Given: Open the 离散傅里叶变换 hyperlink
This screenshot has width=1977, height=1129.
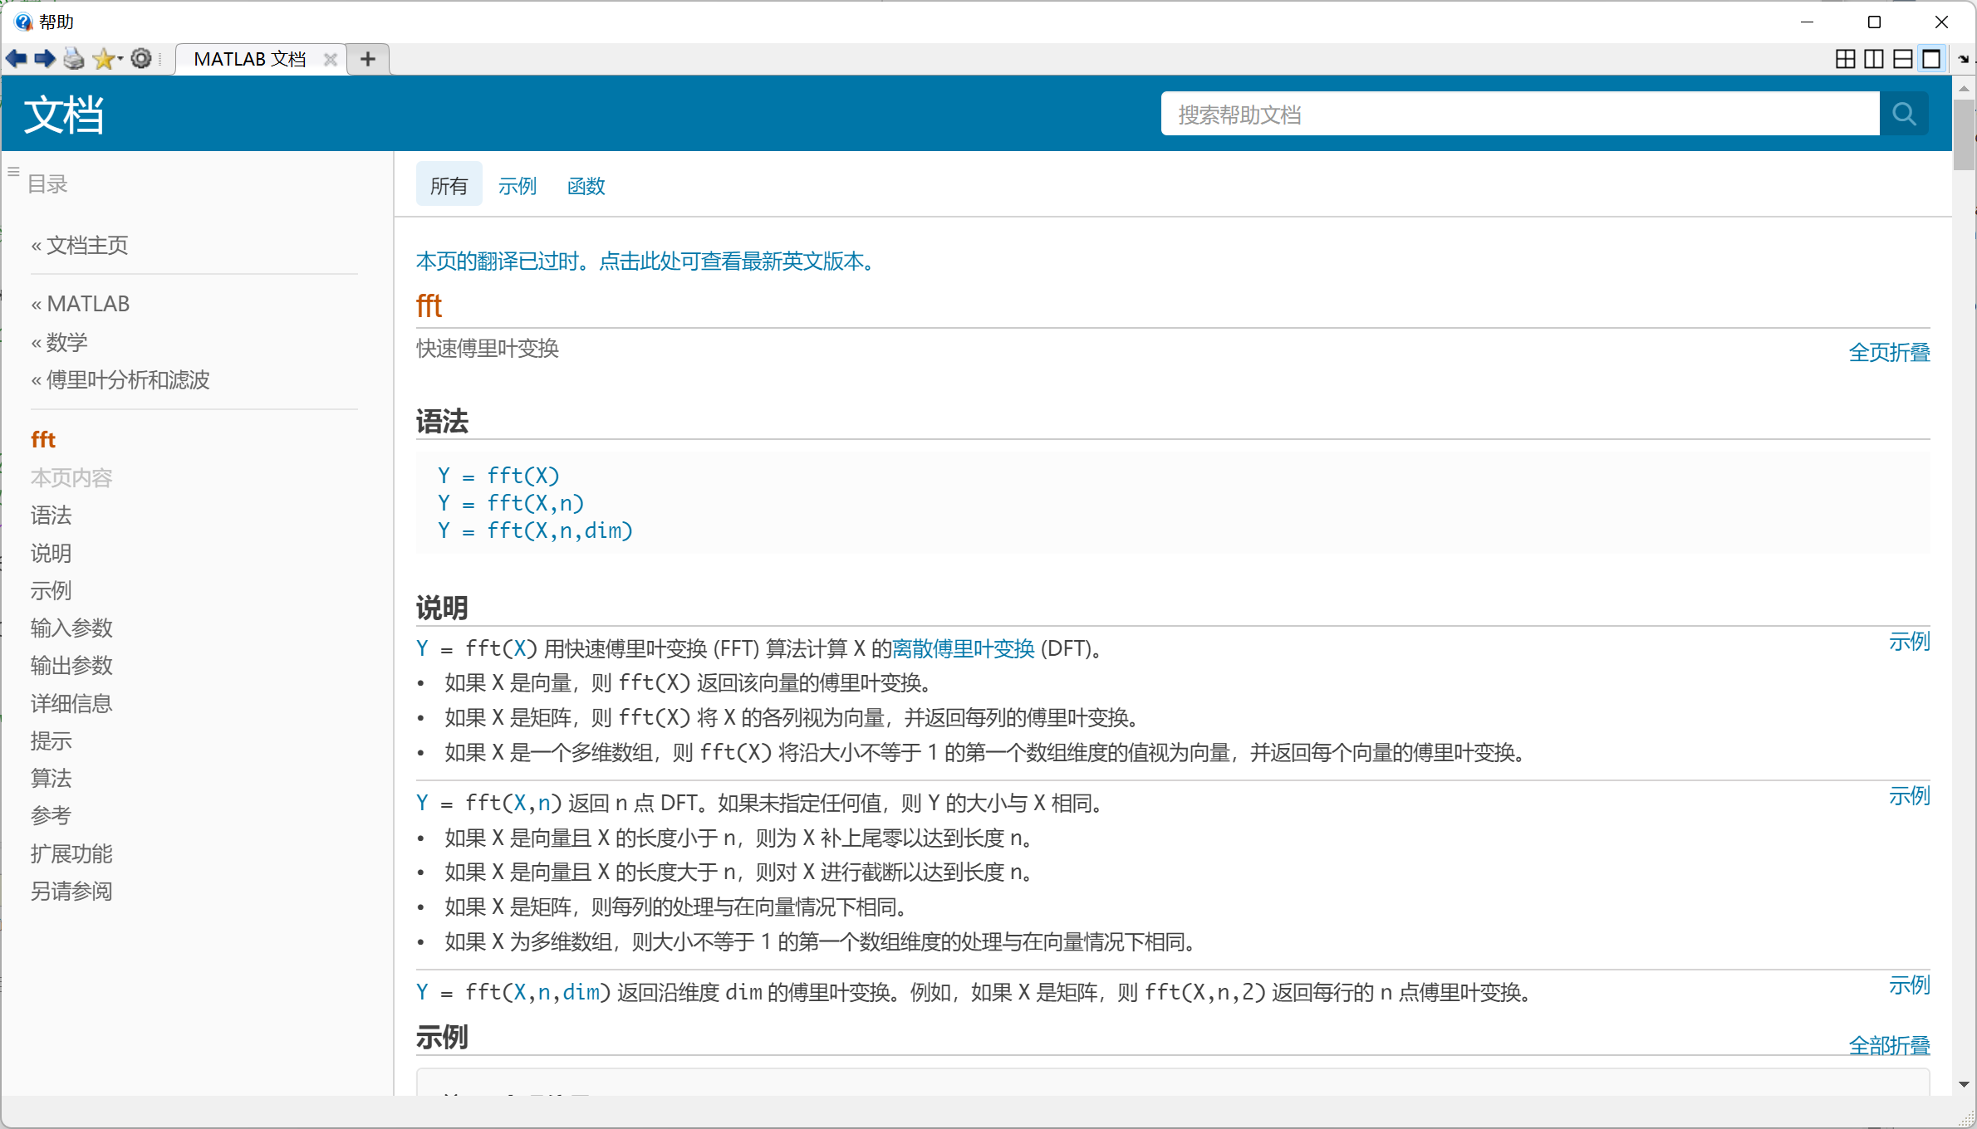Looking at the screenshot, I should (x=964, y=648).
